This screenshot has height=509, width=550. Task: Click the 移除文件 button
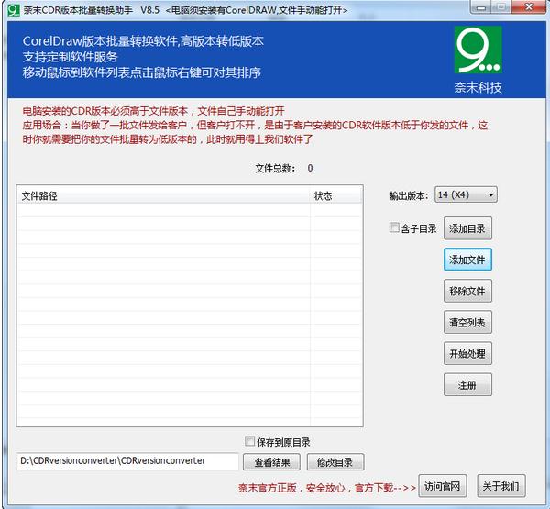tap(467, 291)
